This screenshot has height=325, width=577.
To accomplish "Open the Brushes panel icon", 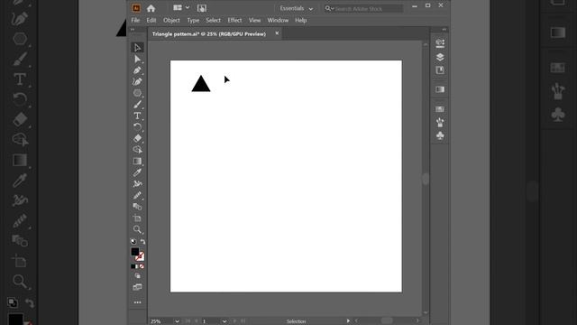I will pos(440,123).
